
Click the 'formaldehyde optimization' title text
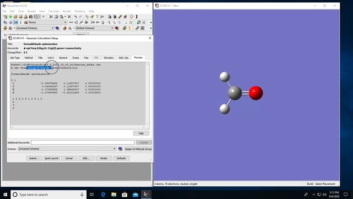(x=40, y=44)
